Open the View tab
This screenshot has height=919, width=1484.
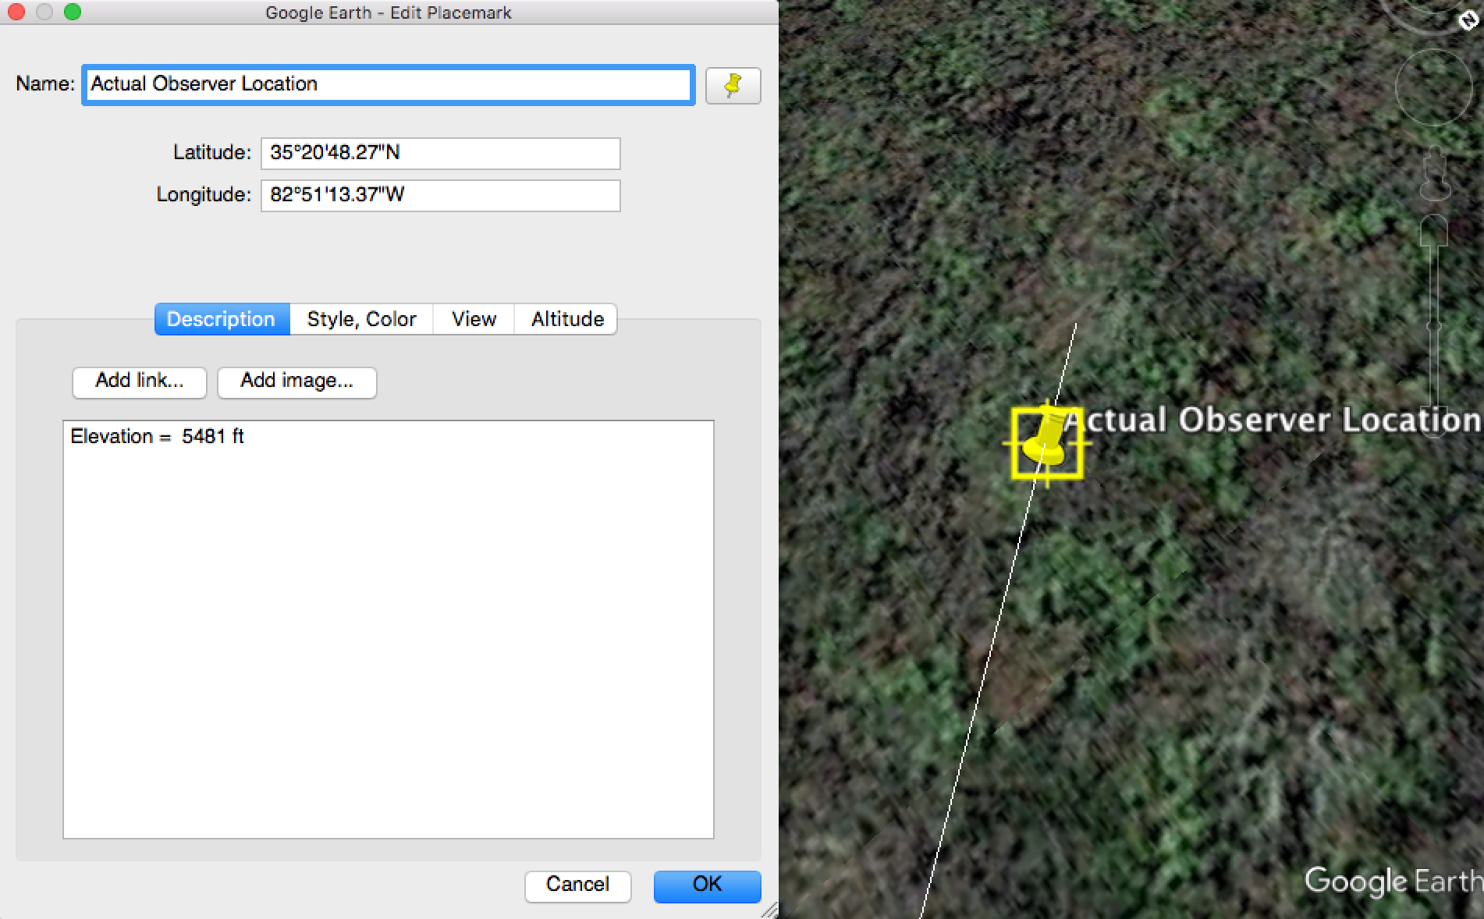pos(474,319)
